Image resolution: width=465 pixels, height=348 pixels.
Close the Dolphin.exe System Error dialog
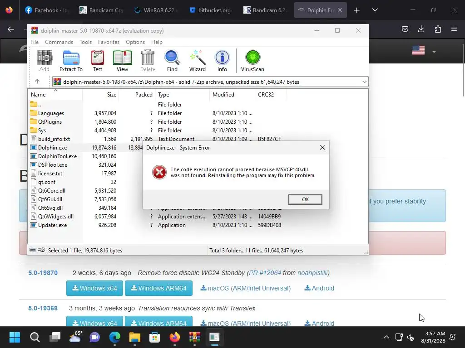click(x=322, y=147)
